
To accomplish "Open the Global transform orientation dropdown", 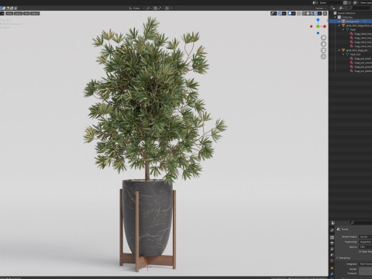I will (136, 9).
